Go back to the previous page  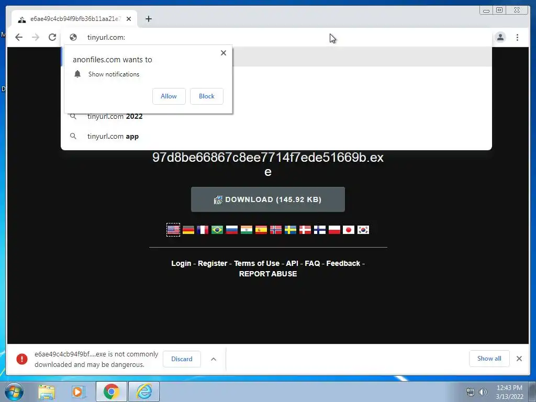pyautogui.click(x=19, y=37)
